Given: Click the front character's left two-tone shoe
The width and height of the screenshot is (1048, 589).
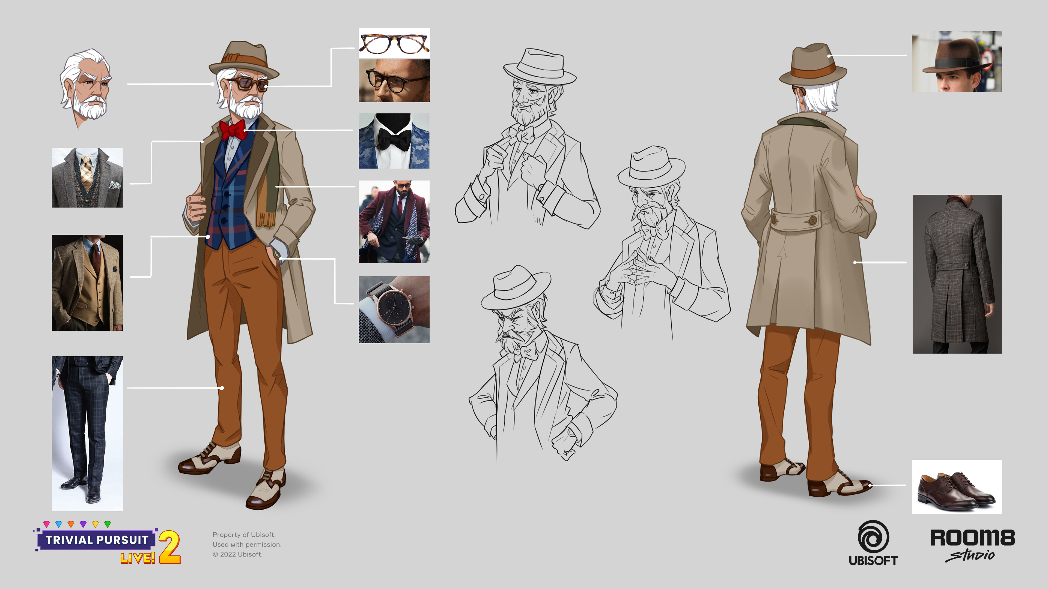Looking at the screenshot, I should click(x=265, y=489).
